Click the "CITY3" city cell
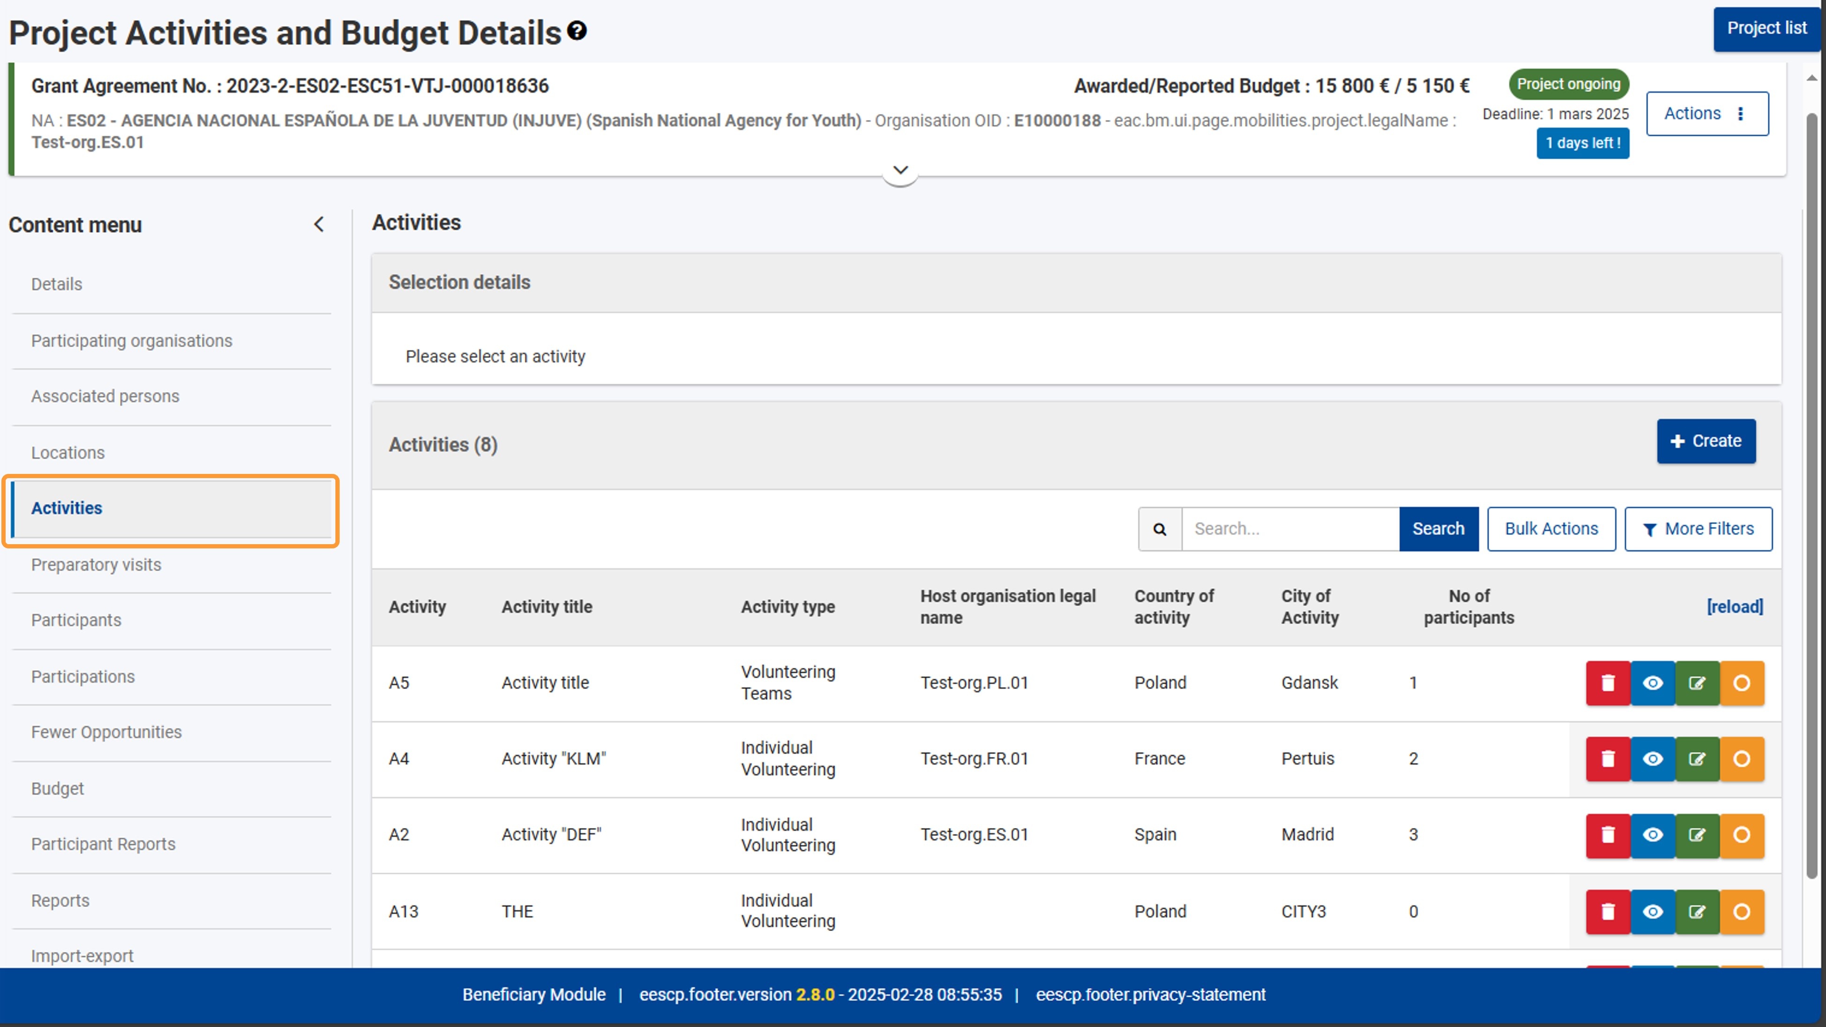The width and height of the screenshot is (1826, 1027). click(1303, 911)
